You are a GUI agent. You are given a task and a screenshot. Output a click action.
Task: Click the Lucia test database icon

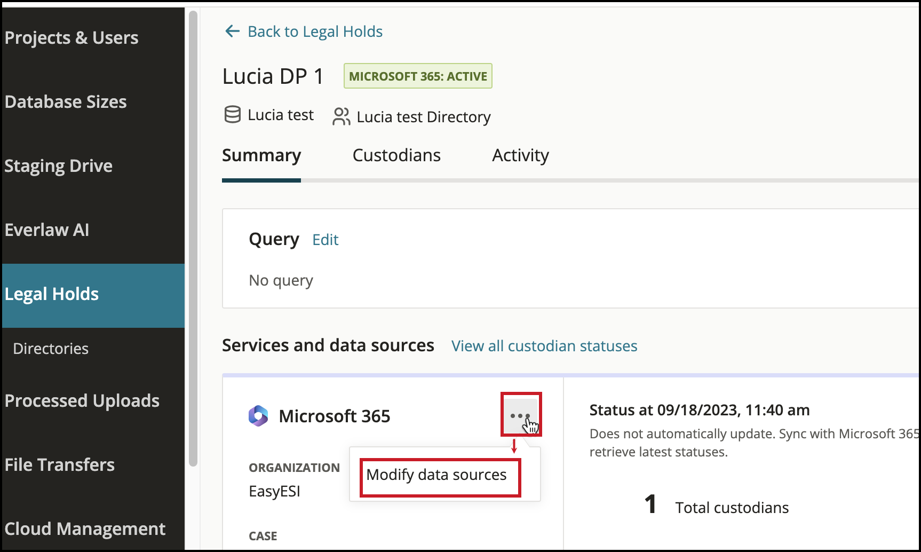coord(233,115)
